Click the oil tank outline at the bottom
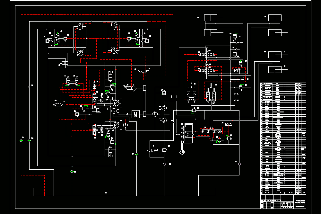 tap(125, 192)
